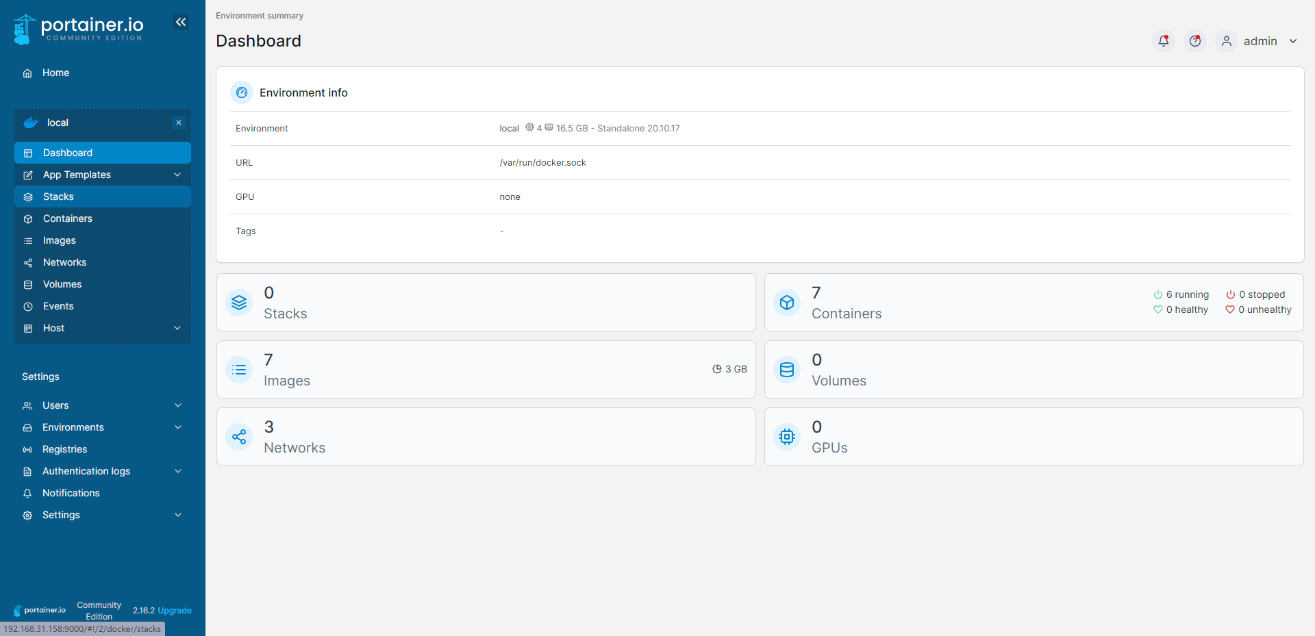This screenshot has height=636, width=1315.
Task: Click the Volumes database icon on tile
Action: click(x=787, y=370)
